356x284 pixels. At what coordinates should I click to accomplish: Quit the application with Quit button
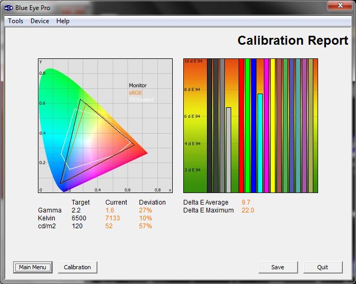point(323,267)
